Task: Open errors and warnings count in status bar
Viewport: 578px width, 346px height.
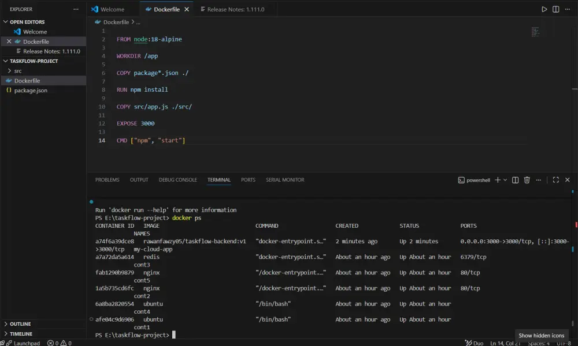Action: coord(60,343)
